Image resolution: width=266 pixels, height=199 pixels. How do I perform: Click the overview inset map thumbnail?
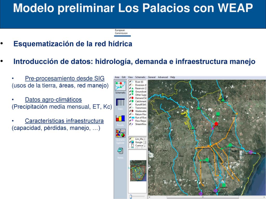tap(138, 171)
